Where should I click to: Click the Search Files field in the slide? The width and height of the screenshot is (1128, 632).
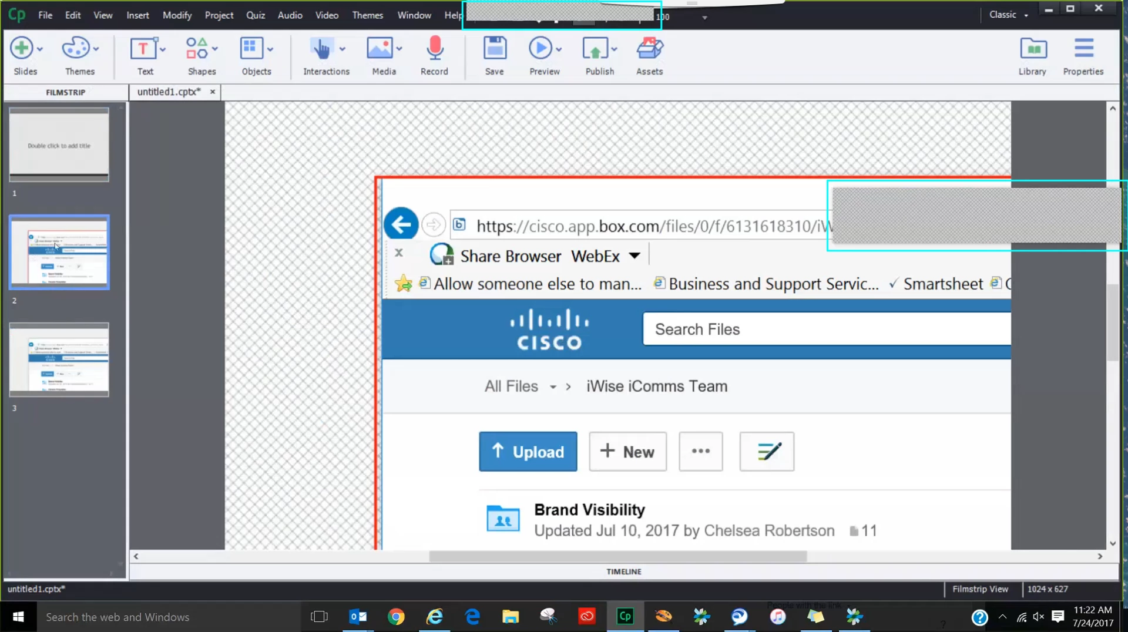tap(827, 329)
